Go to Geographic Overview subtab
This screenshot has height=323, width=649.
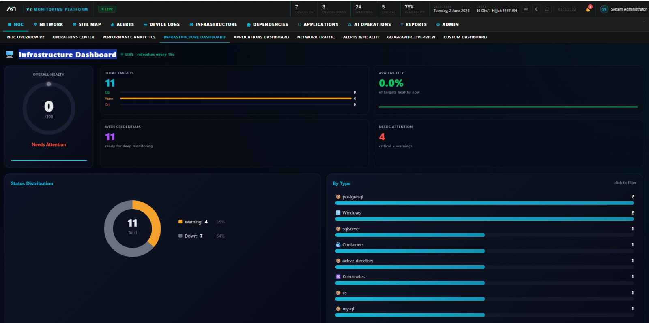click(x=411, y=37)
